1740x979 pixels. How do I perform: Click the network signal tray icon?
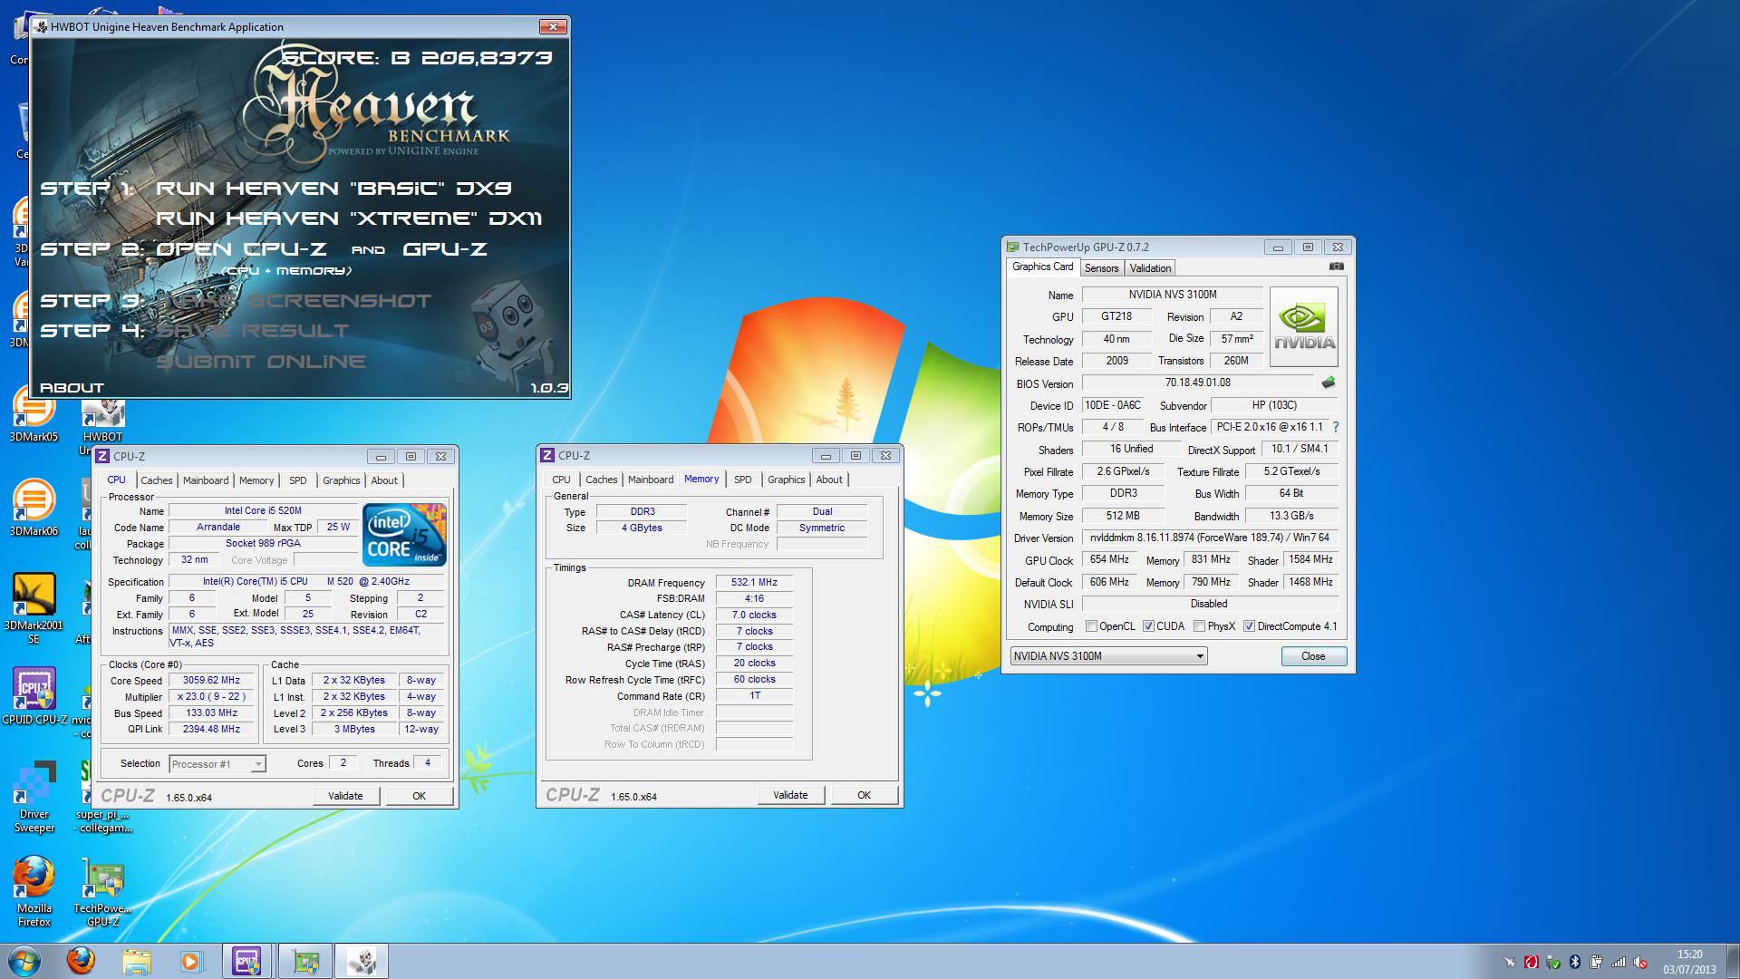[x=1619, y=962]
